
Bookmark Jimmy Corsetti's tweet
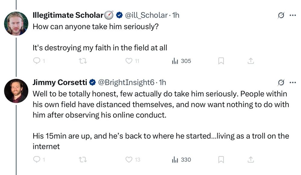[x=221, y=159]
